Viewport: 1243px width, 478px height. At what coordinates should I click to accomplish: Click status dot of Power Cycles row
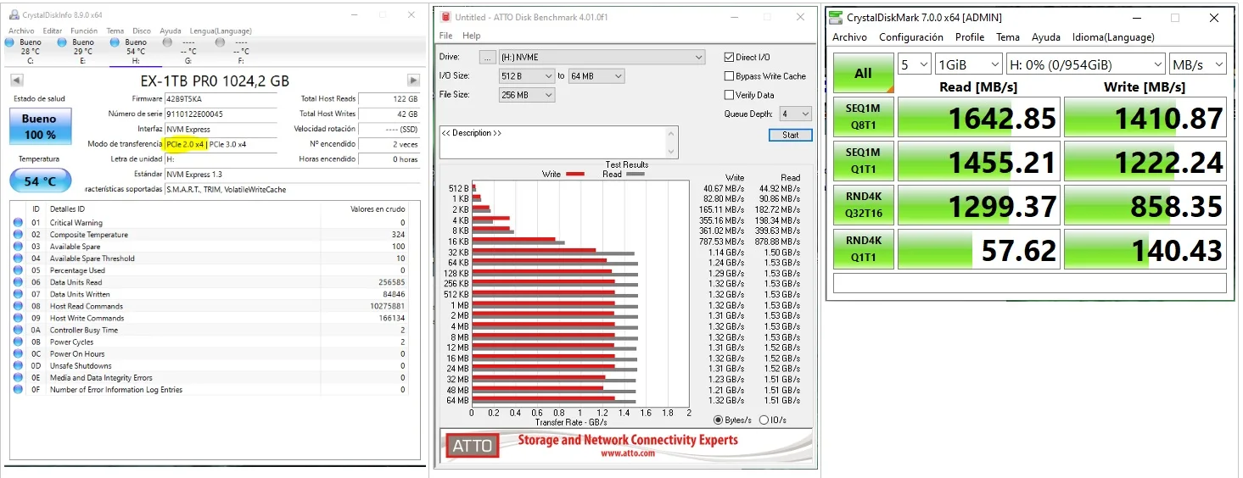[18, 342]
